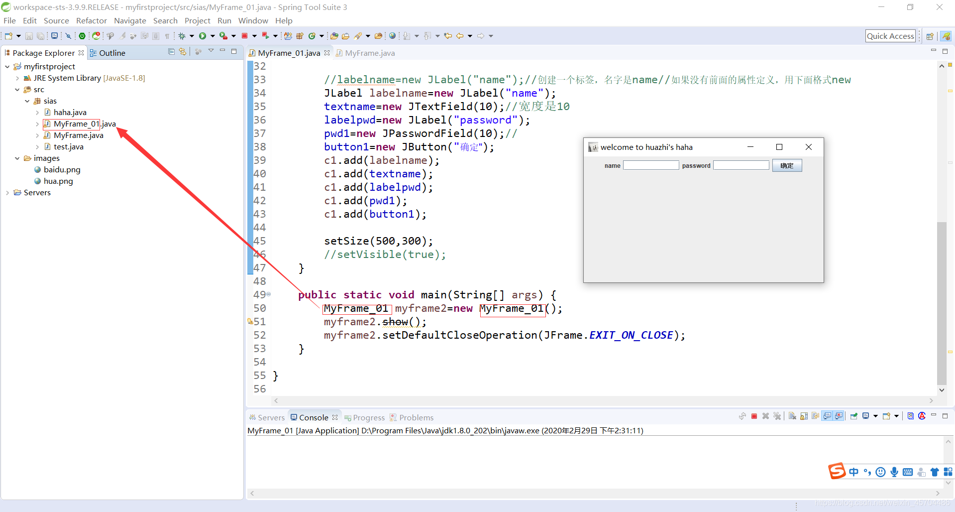Toggle Skip All Breakpoints in toolbar
This screenshot has width=955, height=512.
pos(68,36)
